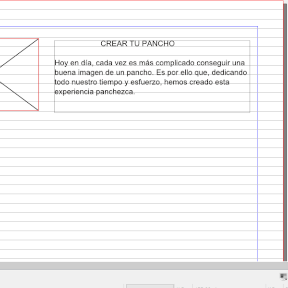
Task: Open the small dropdown arrow beside preview icon
Action: [287, 279]
